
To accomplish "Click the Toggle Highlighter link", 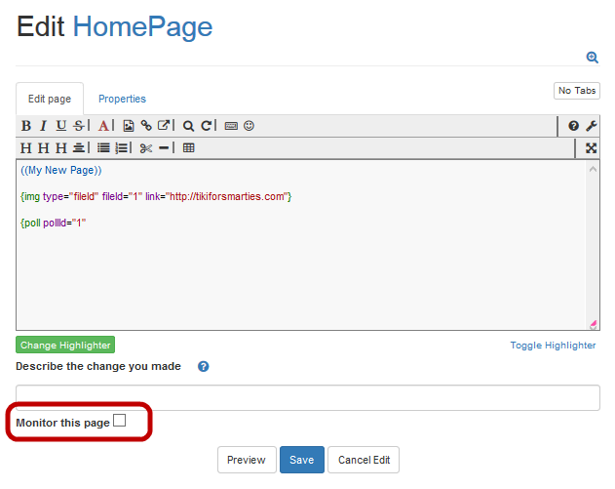I will coord(553,346).
